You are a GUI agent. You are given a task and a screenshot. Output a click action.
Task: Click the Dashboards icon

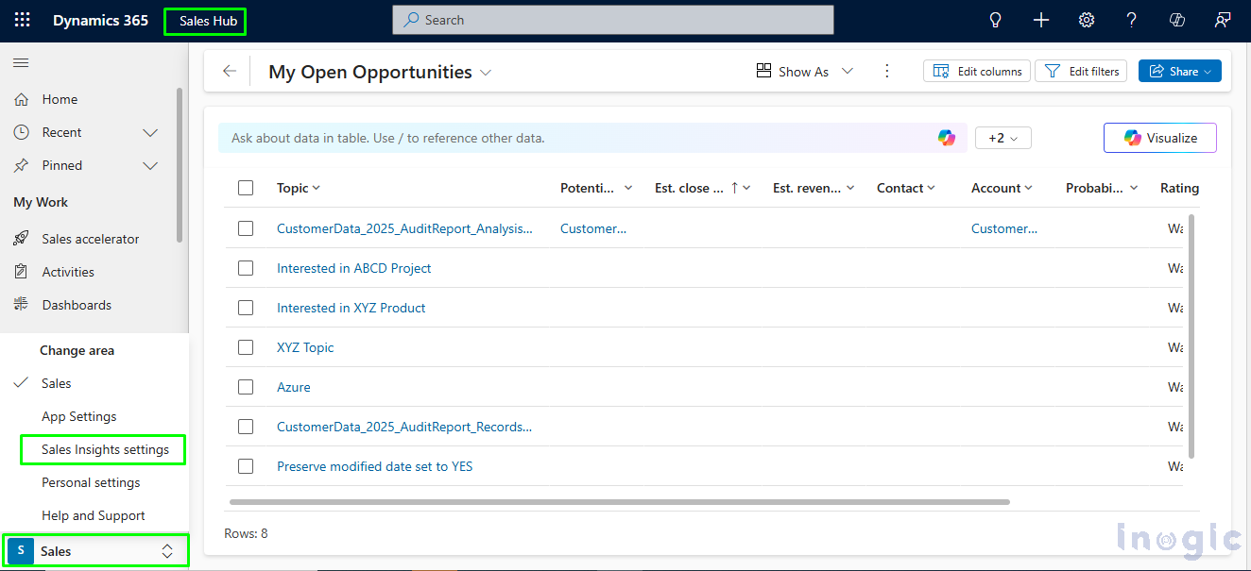tap(21, 305)
